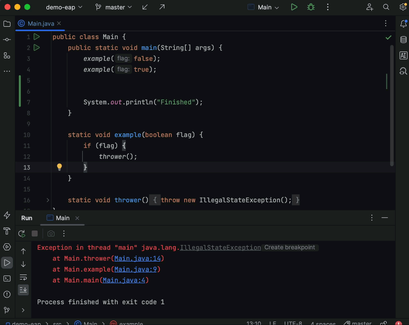Click the Debug bug icon
This screenshot has height=325, width=409.
tap(311, 7)
